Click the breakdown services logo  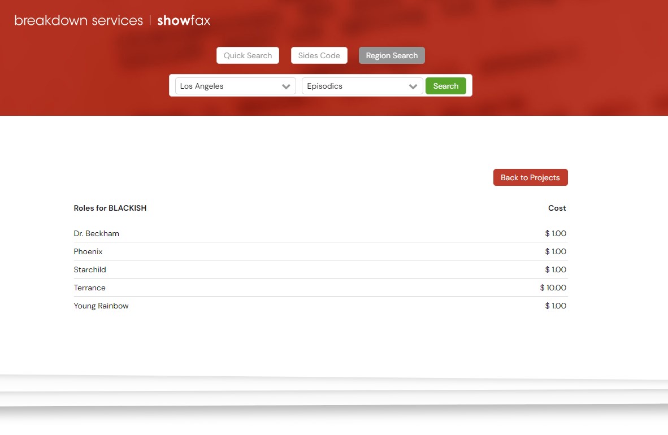click(79, 20)
